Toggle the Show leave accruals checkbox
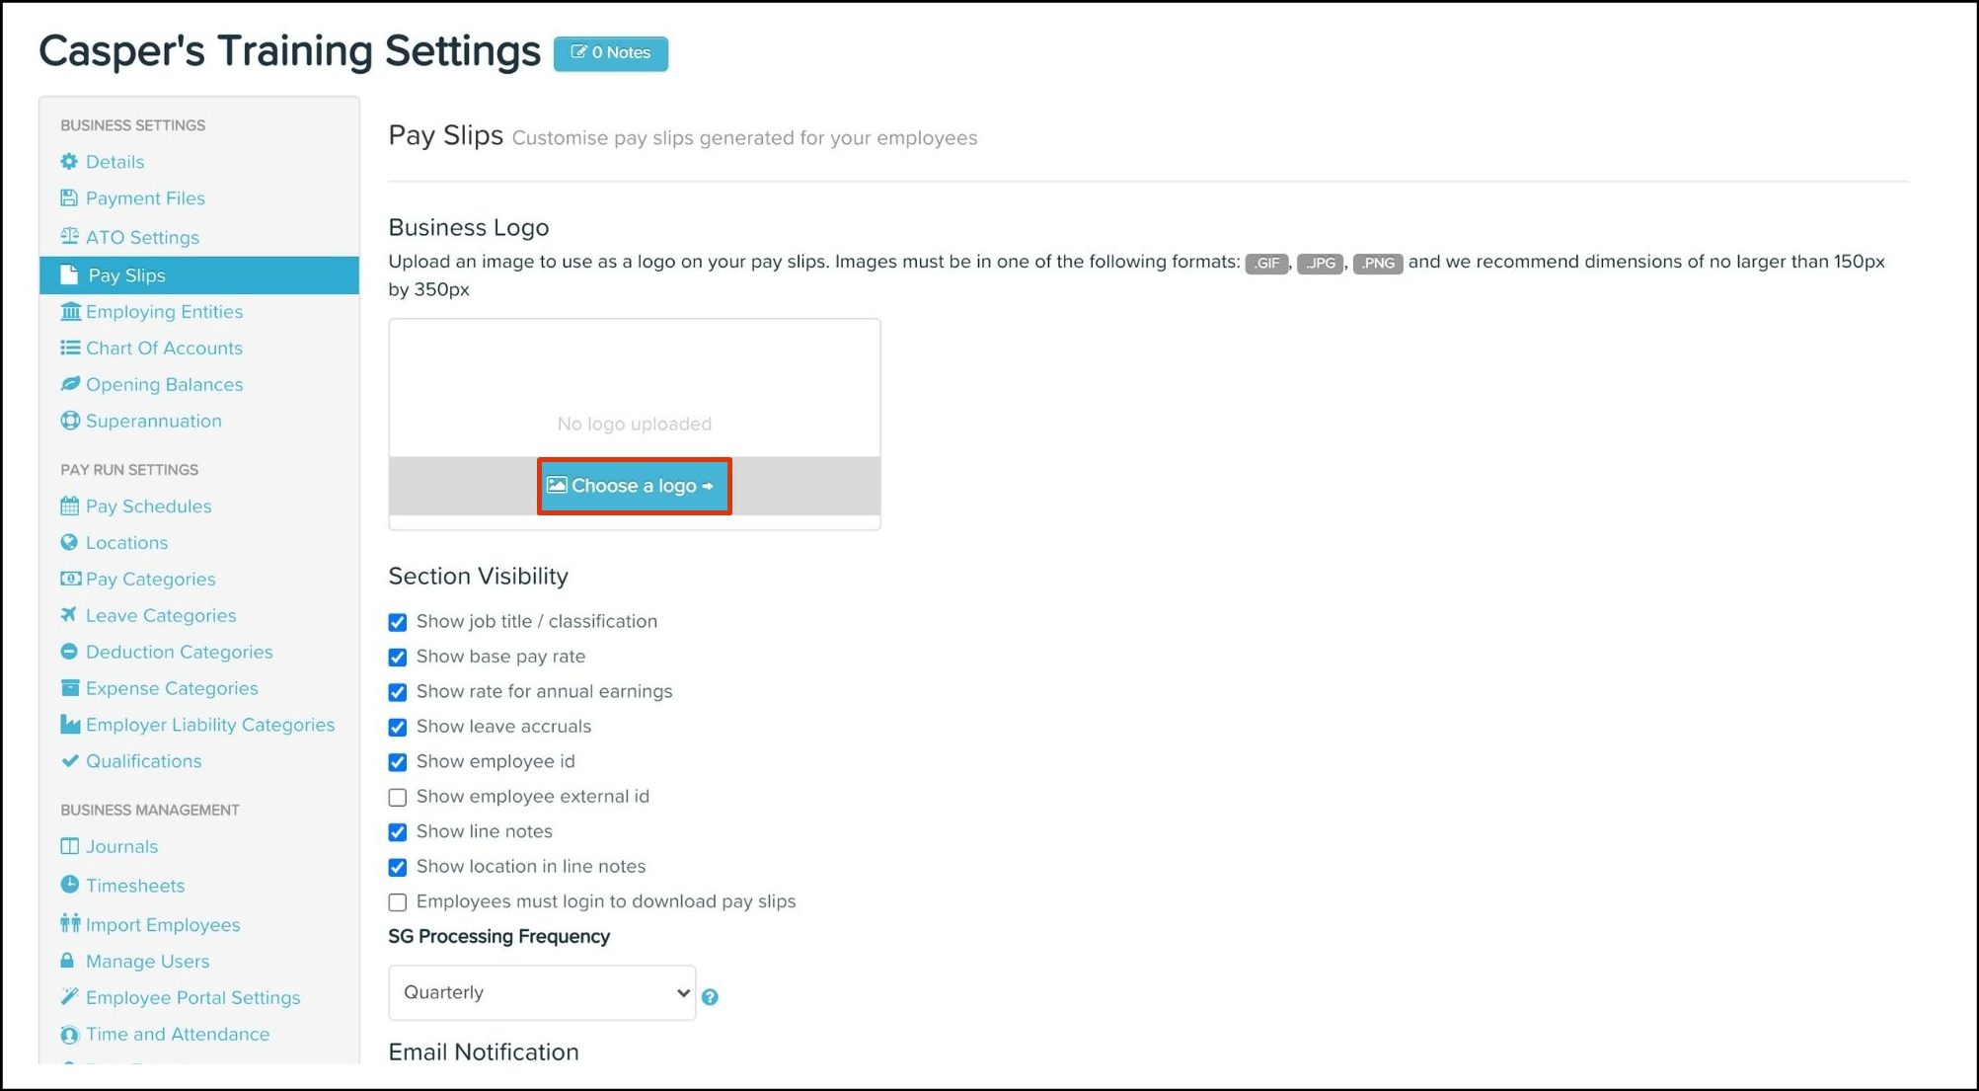 coord(398,728)
